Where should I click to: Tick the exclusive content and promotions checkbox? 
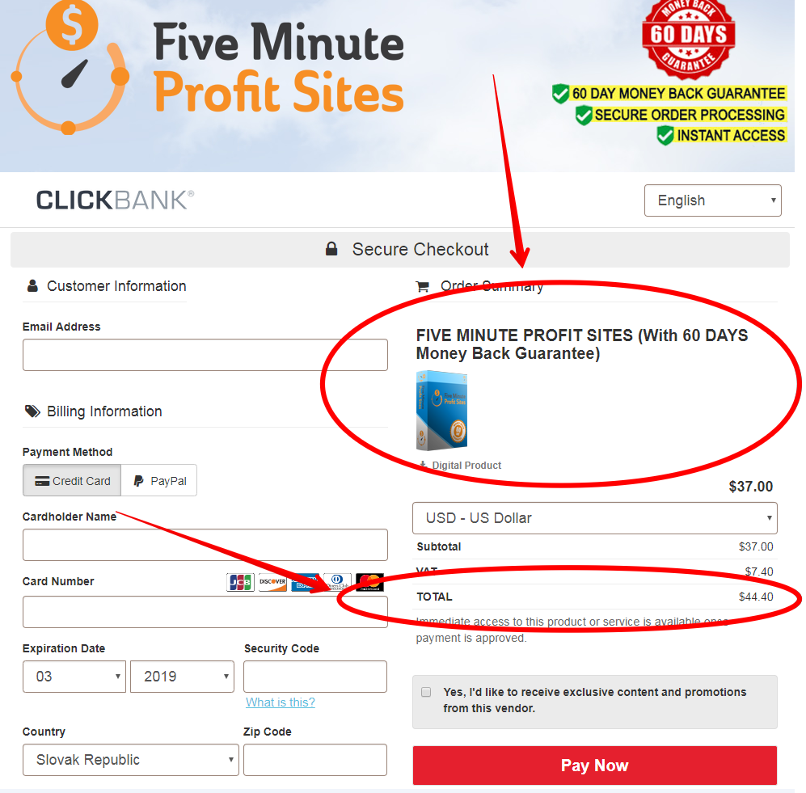click(426, 692)
